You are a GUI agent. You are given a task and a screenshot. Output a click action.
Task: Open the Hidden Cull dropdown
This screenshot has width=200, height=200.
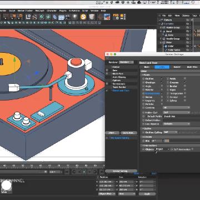pos(177,112)
